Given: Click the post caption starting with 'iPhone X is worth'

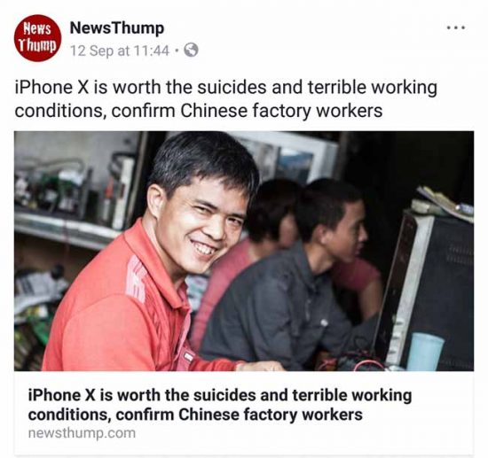Looking at the screenshot, I should tap(226, 99).
